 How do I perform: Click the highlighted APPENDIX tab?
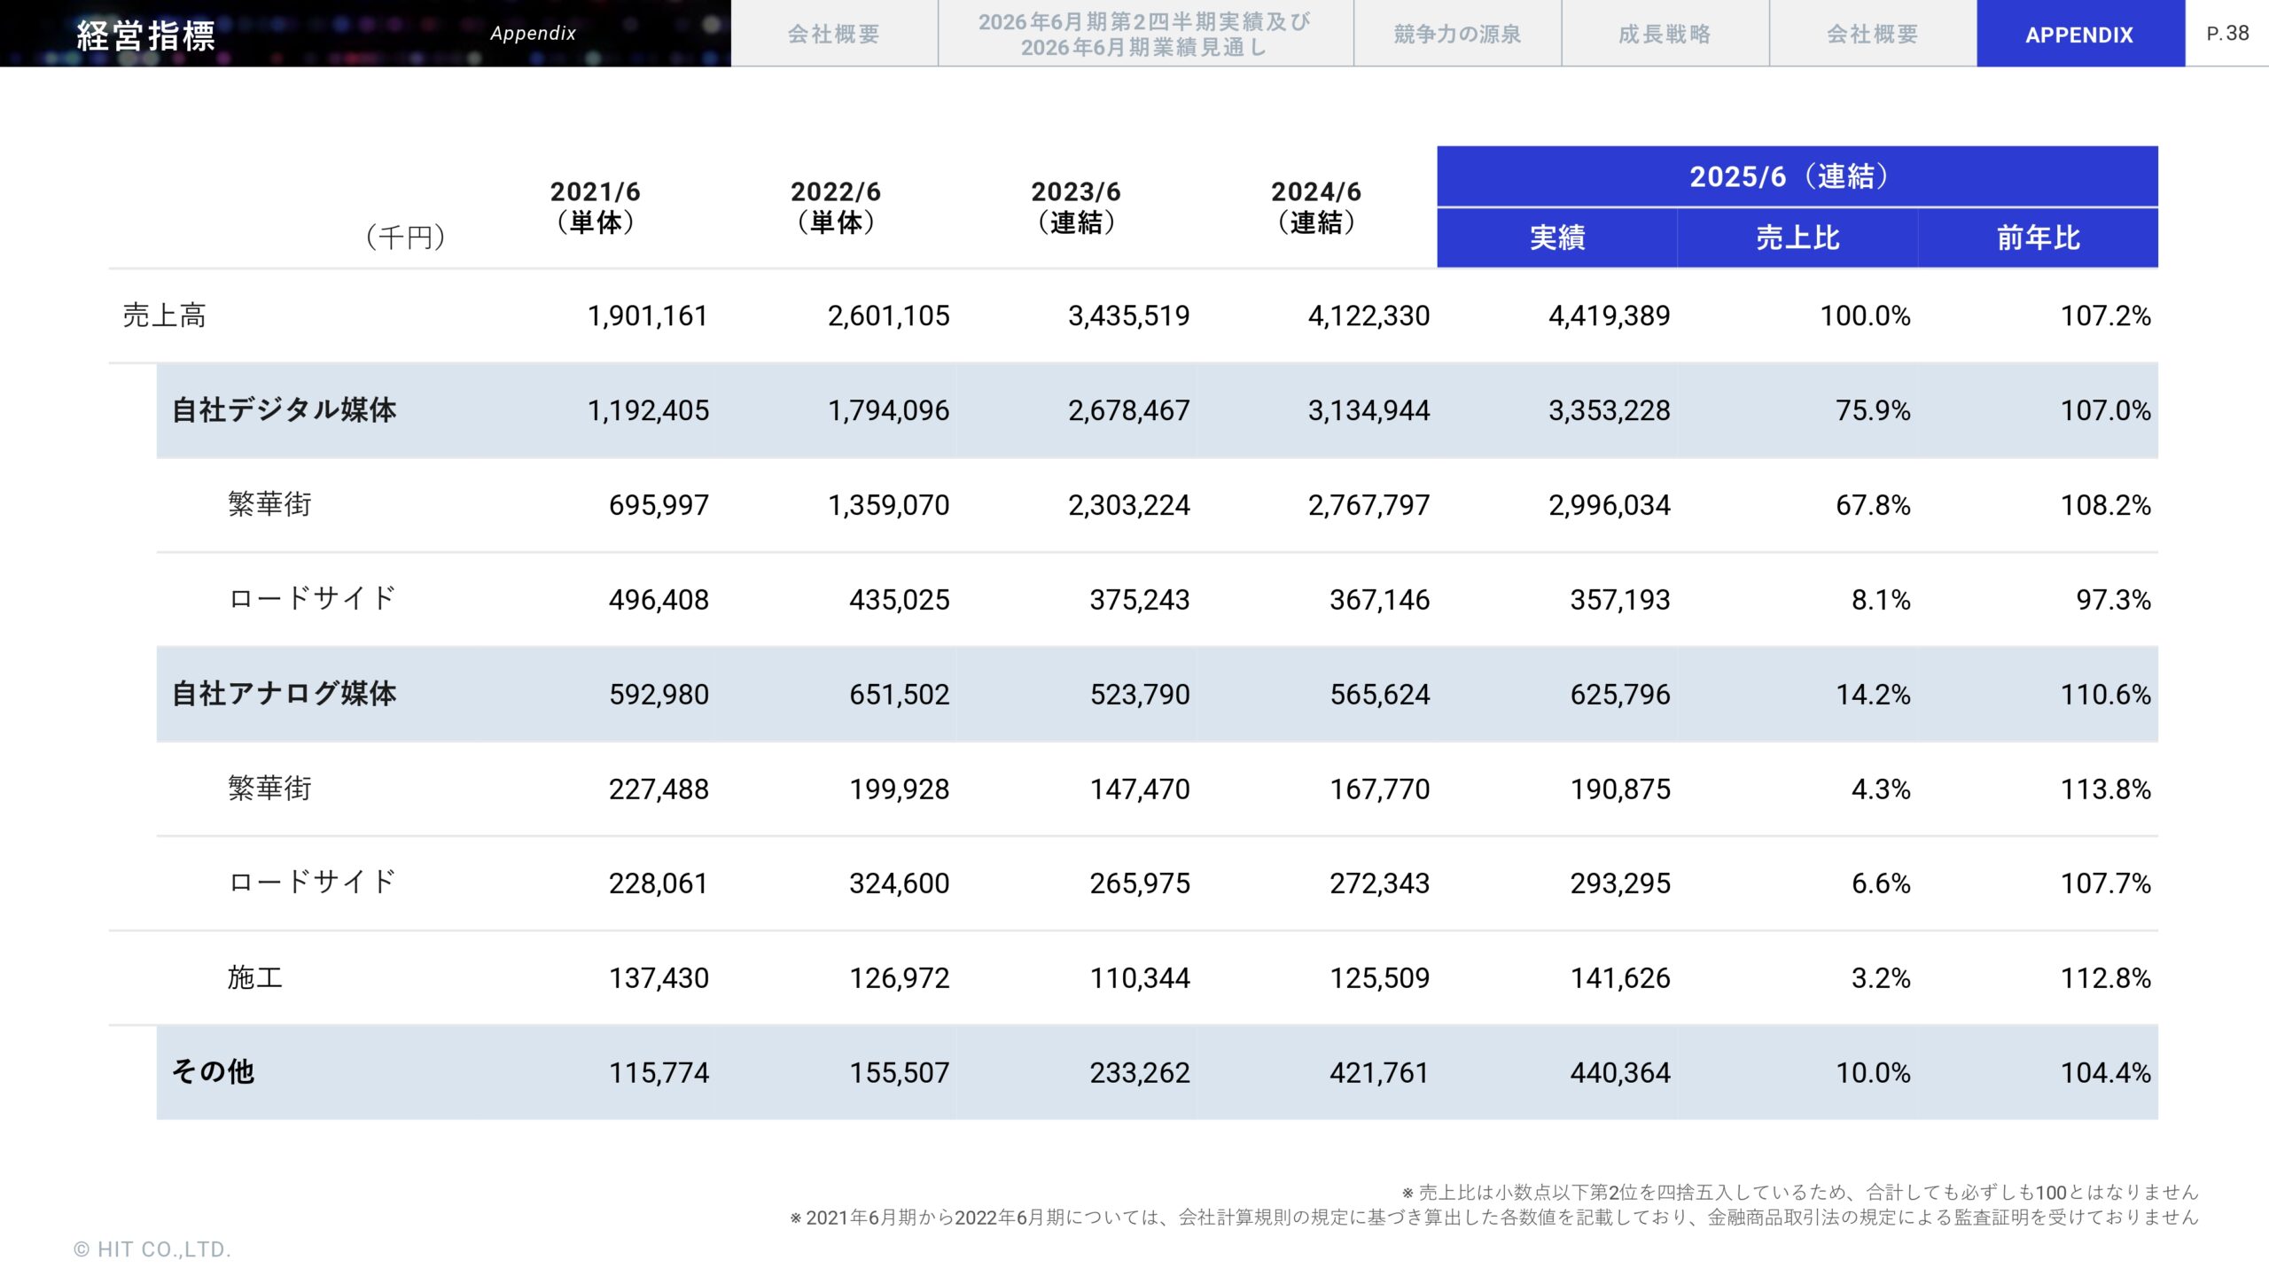pyautogui.click(x=2078, y=35)
